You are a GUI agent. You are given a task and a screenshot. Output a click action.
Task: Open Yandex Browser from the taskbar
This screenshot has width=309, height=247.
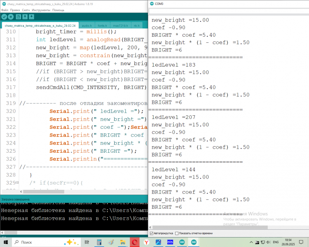tap(147, 242)
